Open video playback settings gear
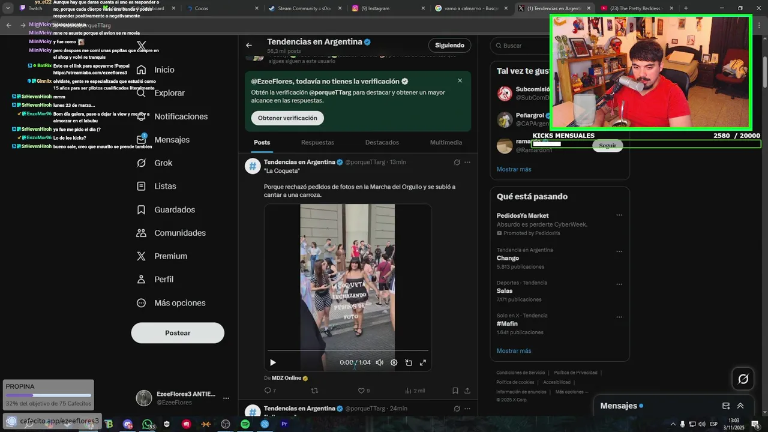Image resolution: width=768 pixels, height=432 pixels. point(394,362)
